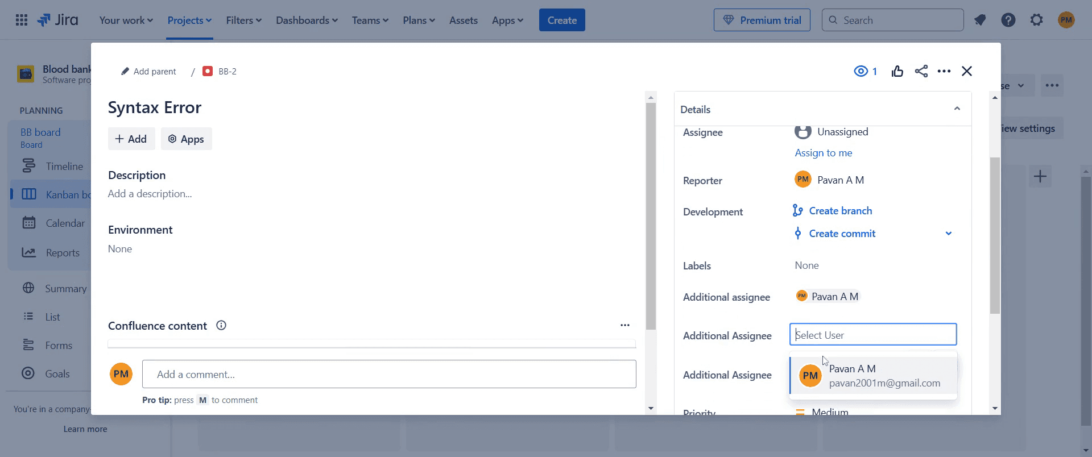The image size is (1092, 457).
Task: Click Create commit link
Action: coord(834,234)
